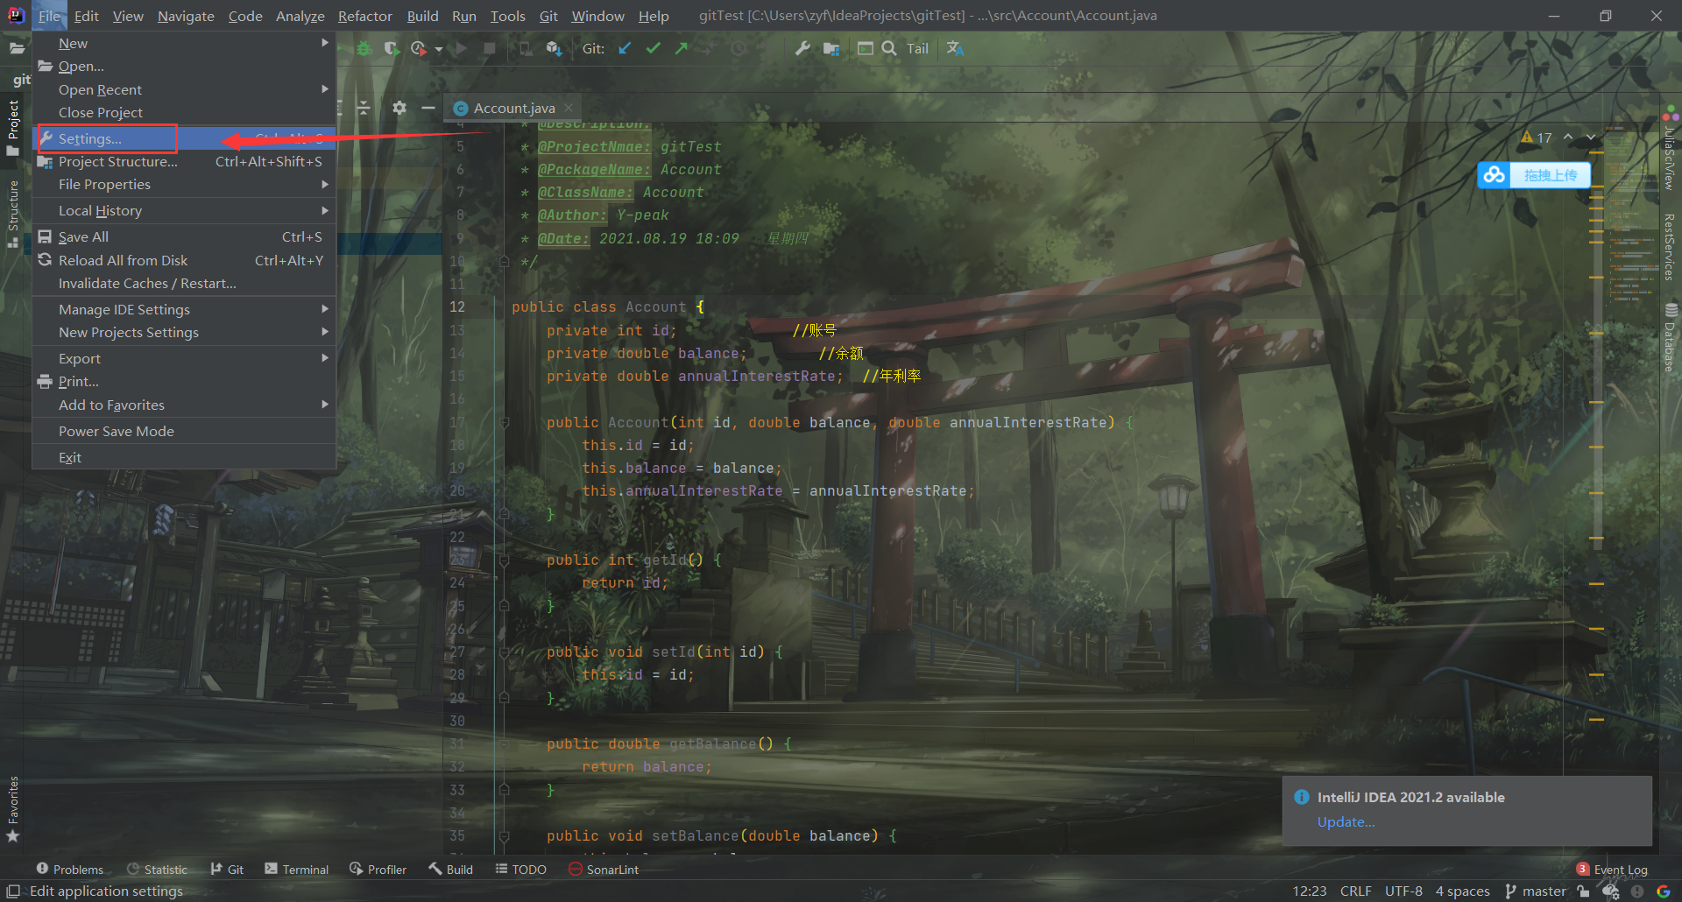Click 4 spaces indent widget
Image resolution: width=1682 pixels, height=902 pixels.
1462,891
